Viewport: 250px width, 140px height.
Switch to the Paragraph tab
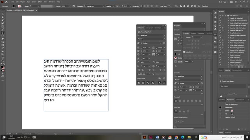(x=150, y=28)
